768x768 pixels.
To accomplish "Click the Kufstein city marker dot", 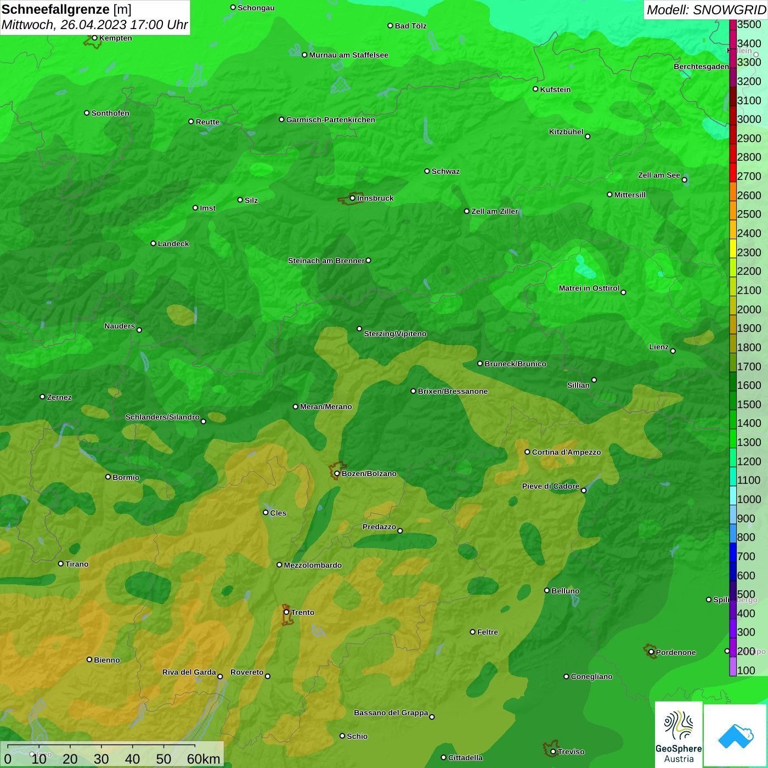I will pos(535,89).
